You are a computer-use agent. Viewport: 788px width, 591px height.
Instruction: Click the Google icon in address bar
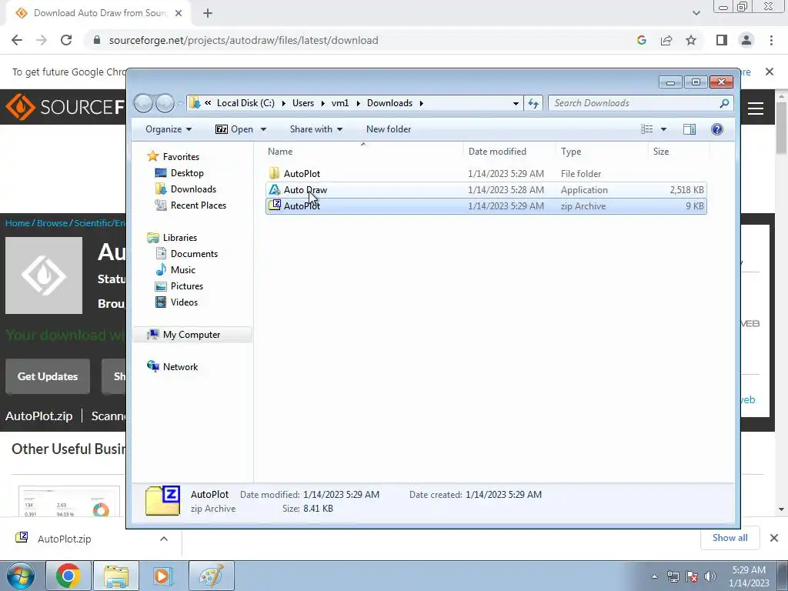642,40
